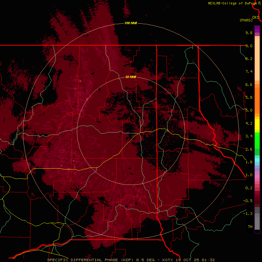The width and height of the screenshot is (262, 262).
Task: Pick the peach segment of the color bar
Action: pyautogui.click(x=257, y=60)
